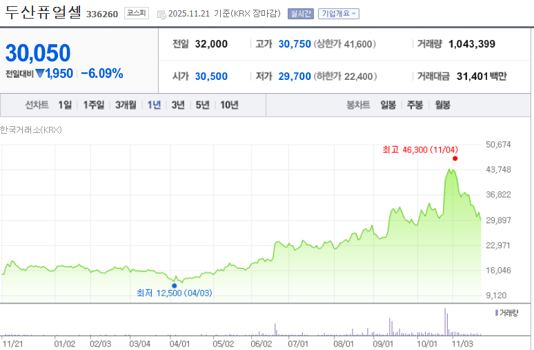Click the 하한가 22,400 text
Image resolution: width=534 pixels, height=350 pixels.
[x=346, y=76]
